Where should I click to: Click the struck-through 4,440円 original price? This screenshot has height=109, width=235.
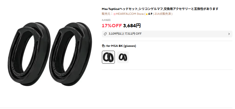click(x=106, y=20)
